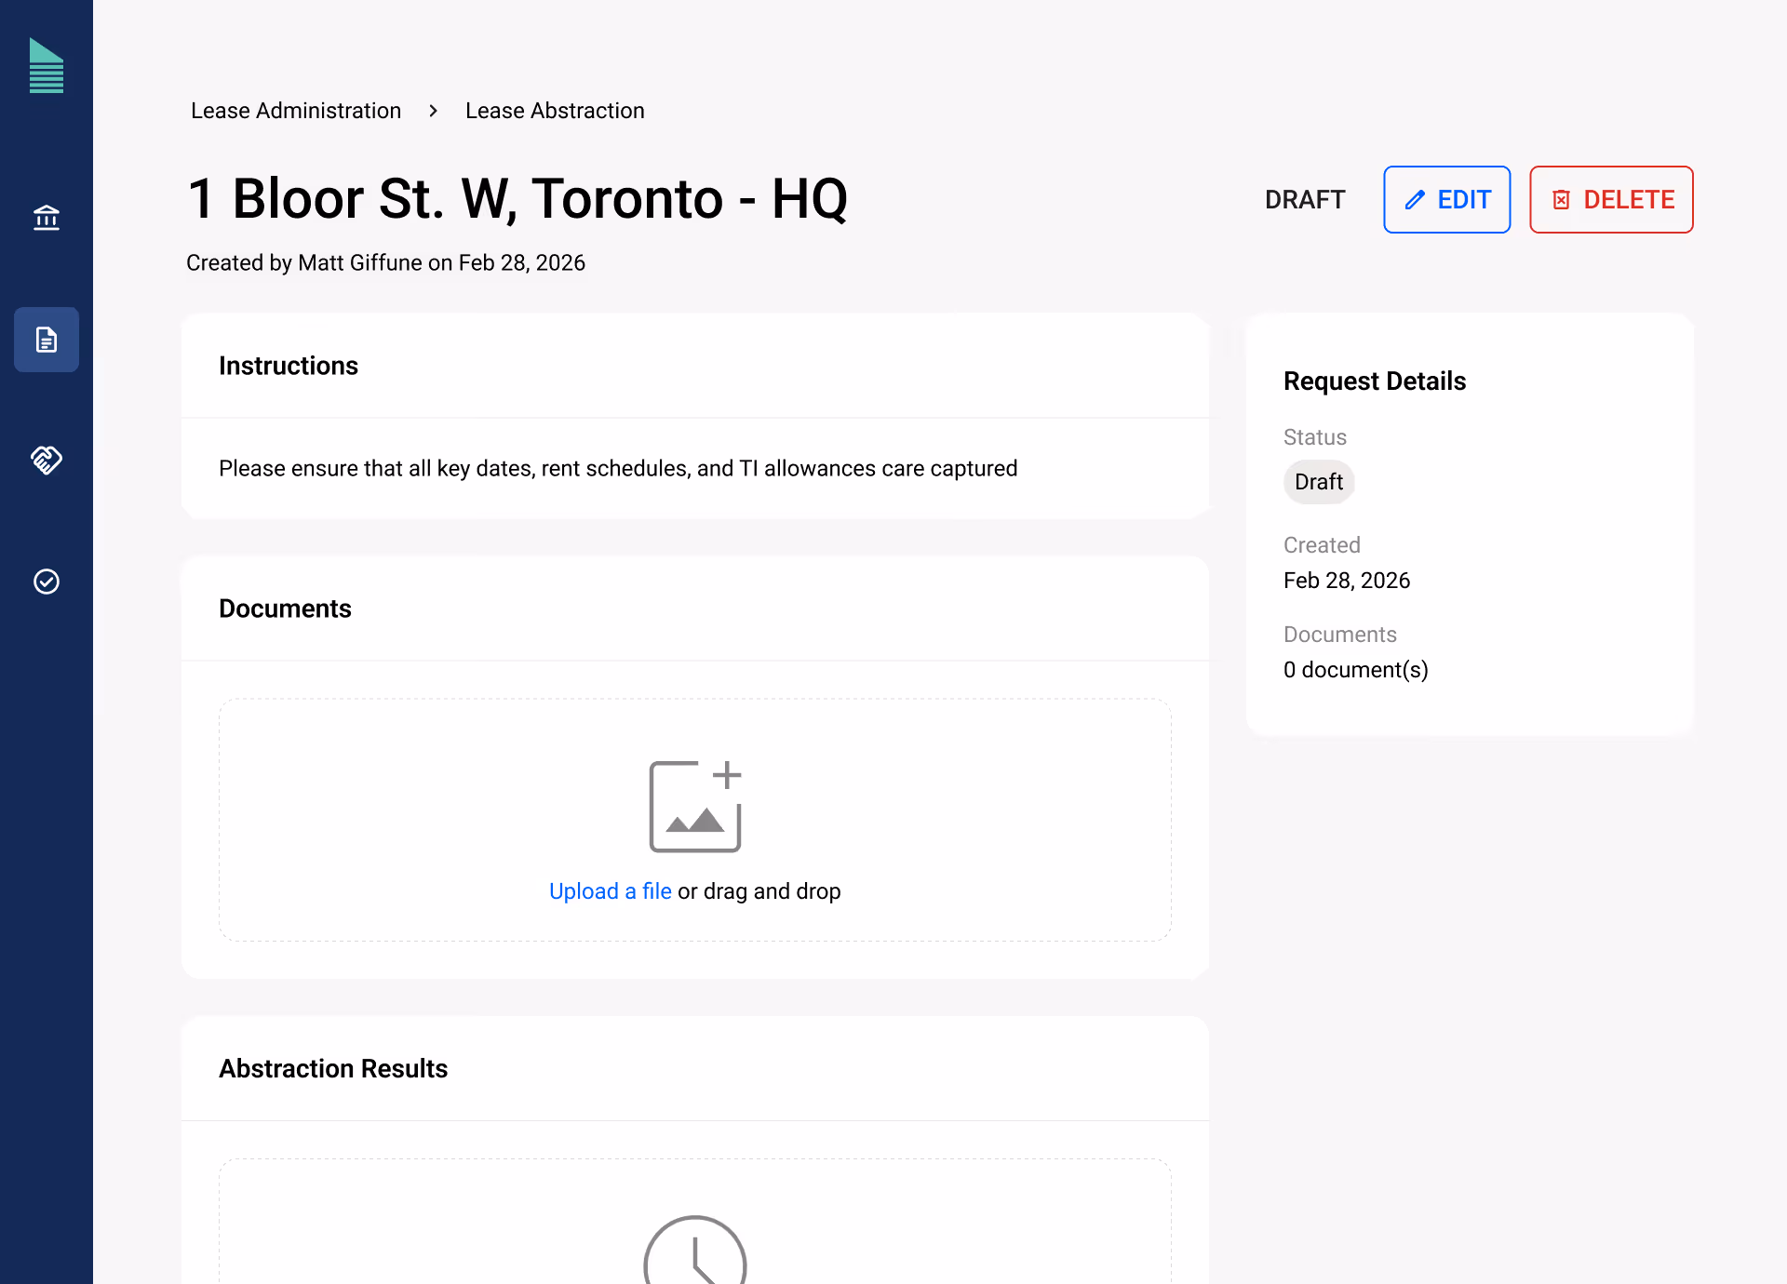Image resolution: width=1787 pixels, height=1284 pixels.
Task: Click the Documents section heading
Action: 285,609
